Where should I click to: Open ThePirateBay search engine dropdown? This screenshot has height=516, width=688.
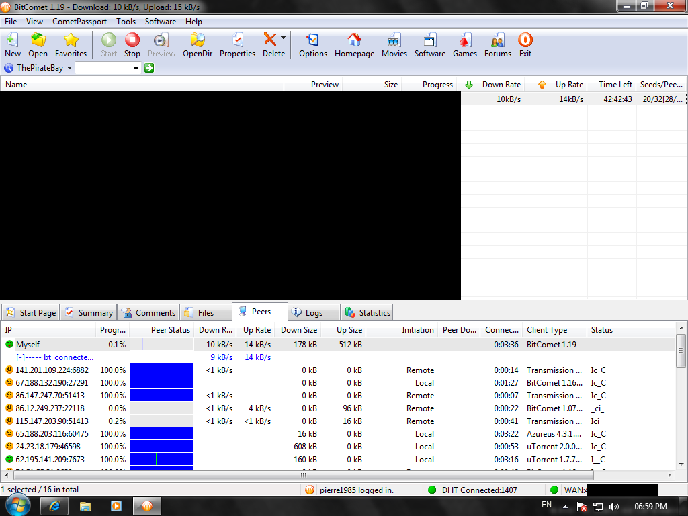pos(69,68)
